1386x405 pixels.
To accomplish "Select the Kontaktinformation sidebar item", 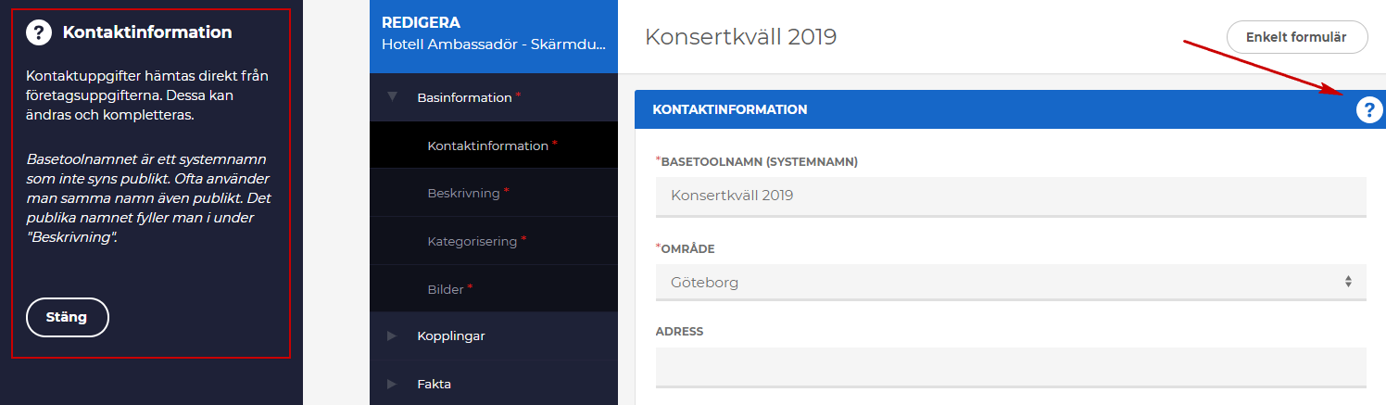I will click(487, 146).
